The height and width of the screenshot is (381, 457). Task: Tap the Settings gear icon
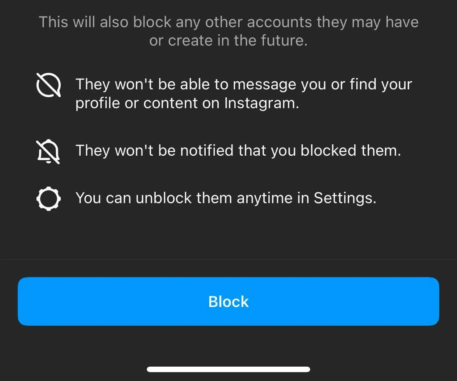pyautogui.click(x=48, y=199)
